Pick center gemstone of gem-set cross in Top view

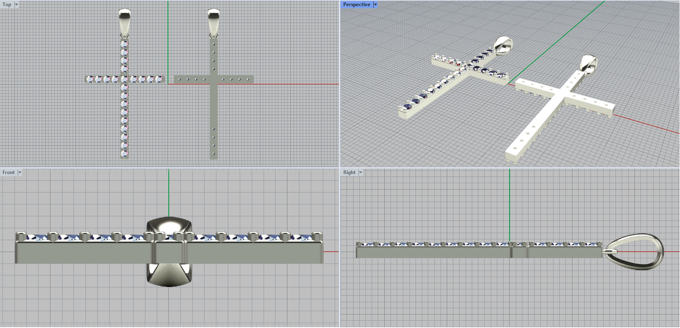(x=125, y=79)
